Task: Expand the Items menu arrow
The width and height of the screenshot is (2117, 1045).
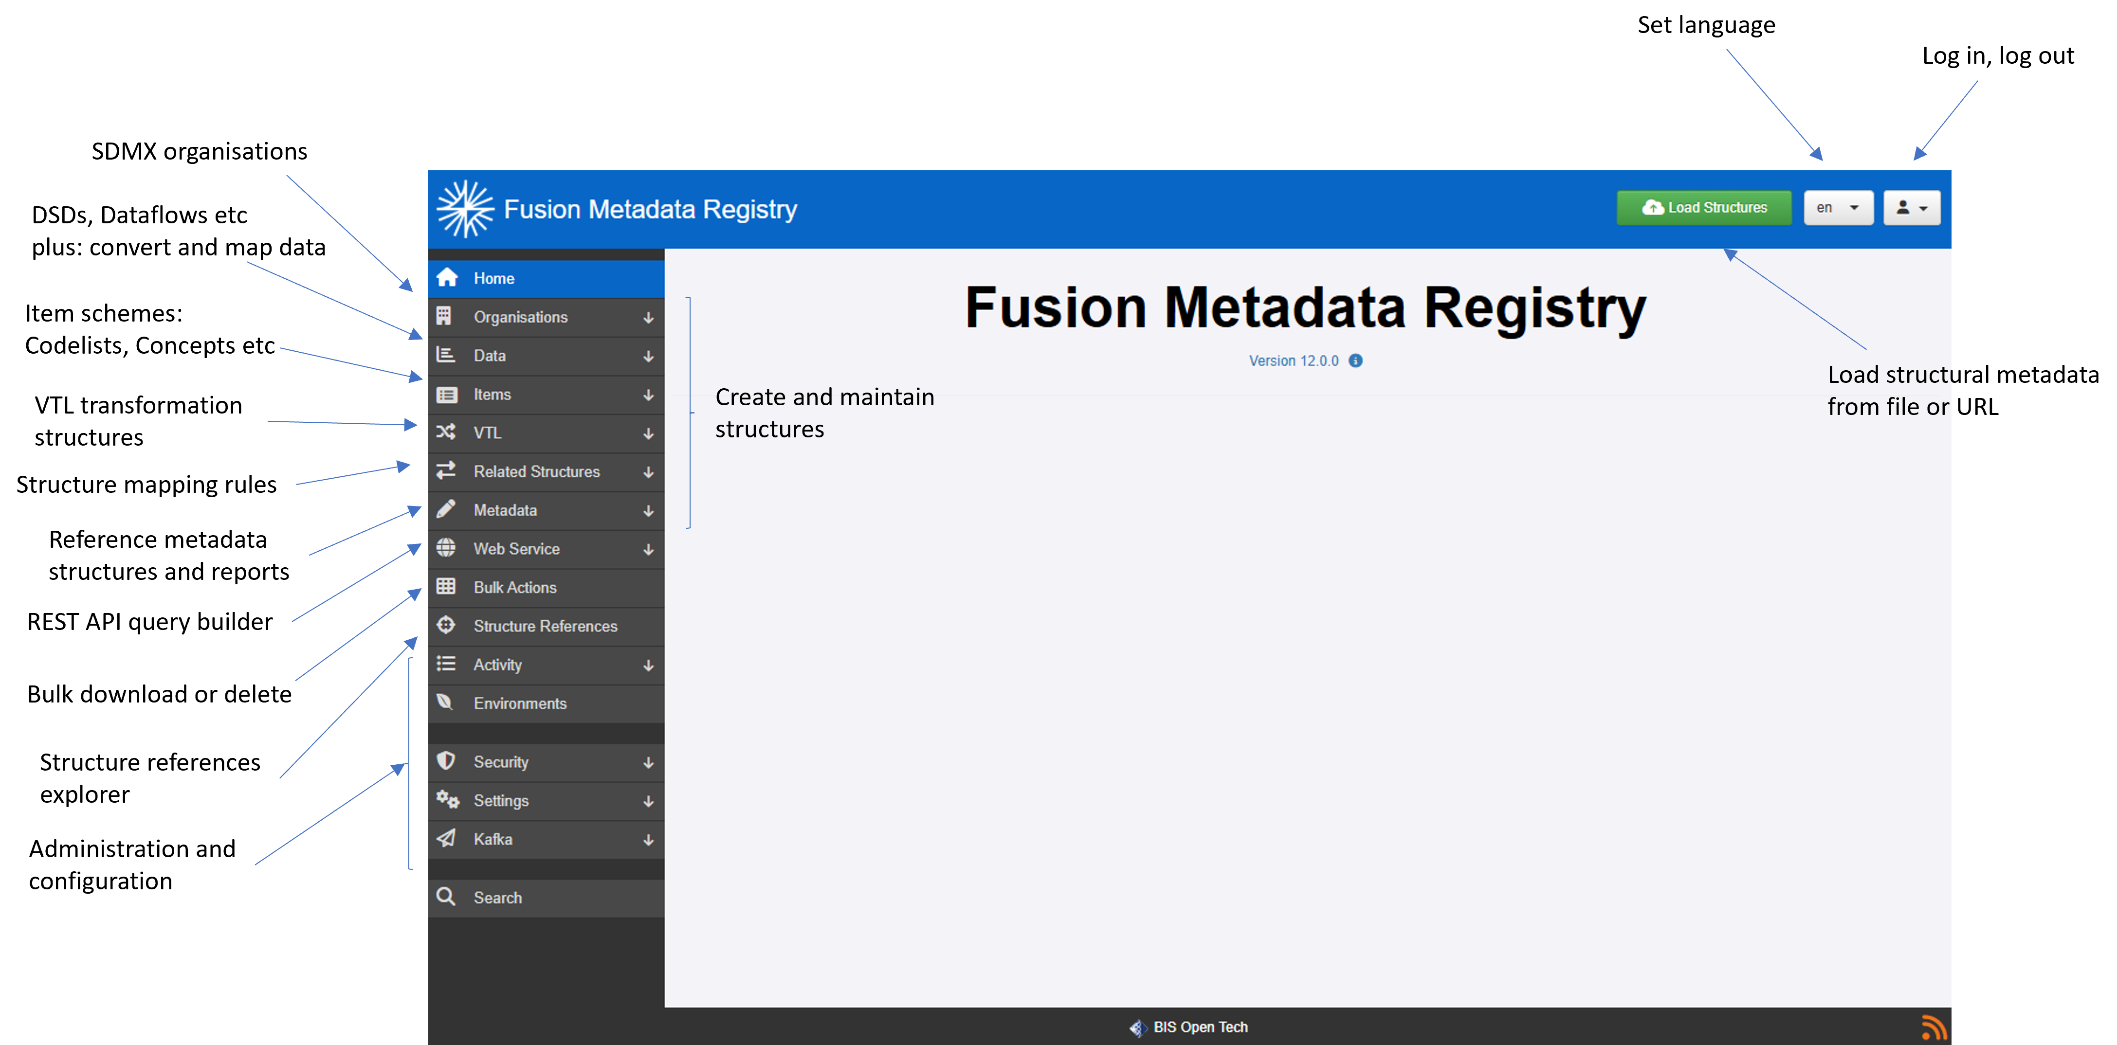Action: (x=648, y=395)
